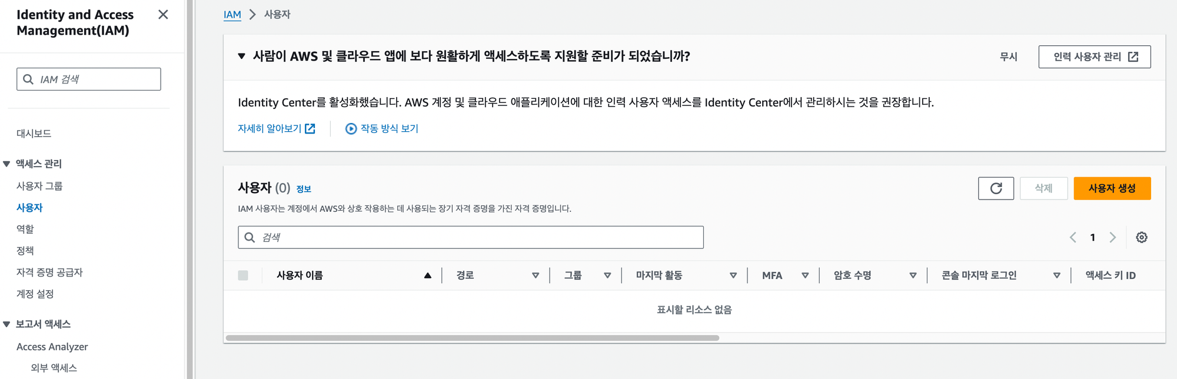The width and height of the screenshot is (1177, 379).
Task: Click the horizontal table scrollbar
Action: pos(473,338)
